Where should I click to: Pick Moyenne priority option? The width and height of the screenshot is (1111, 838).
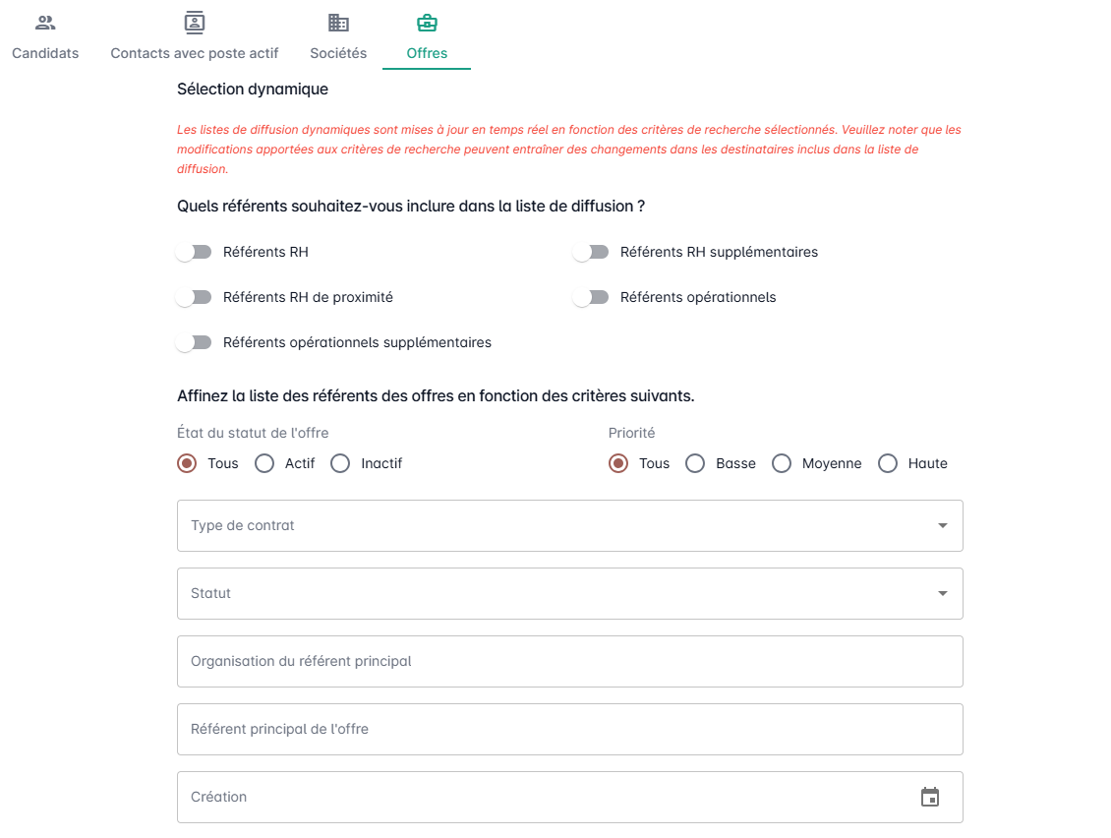point(782,463)
